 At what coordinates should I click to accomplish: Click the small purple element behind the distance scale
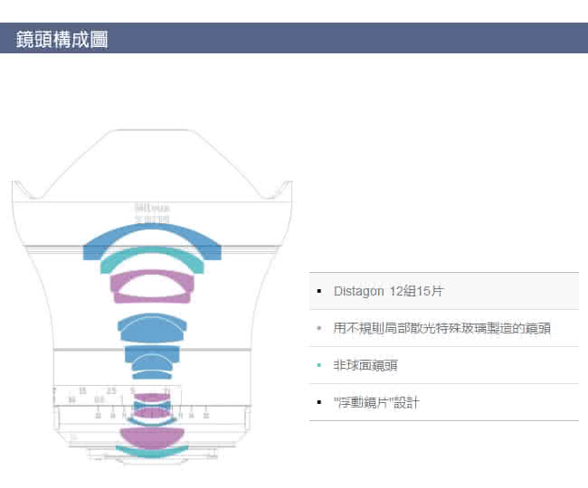coord(152,398)
